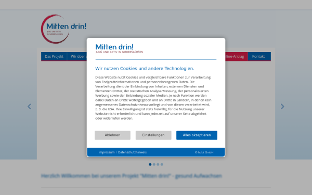312x195 pixels.
Task: Click the 'Herzlich Willkommen' page heading
Action: coord(132,176)
